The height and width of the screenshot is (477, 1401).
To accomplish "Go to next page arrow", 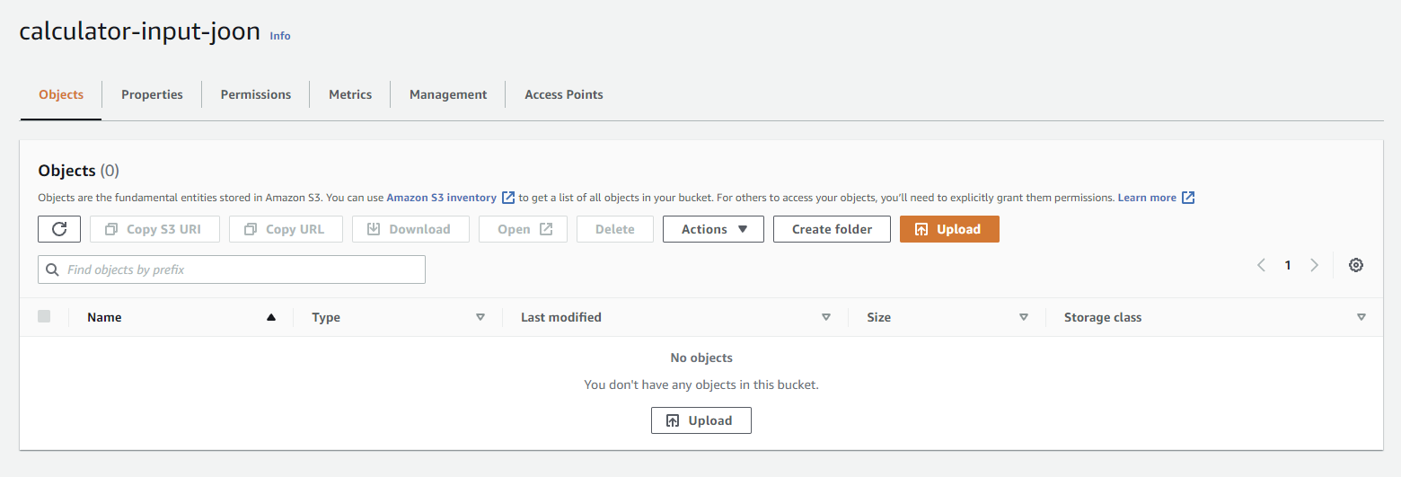I will 1315,265.
